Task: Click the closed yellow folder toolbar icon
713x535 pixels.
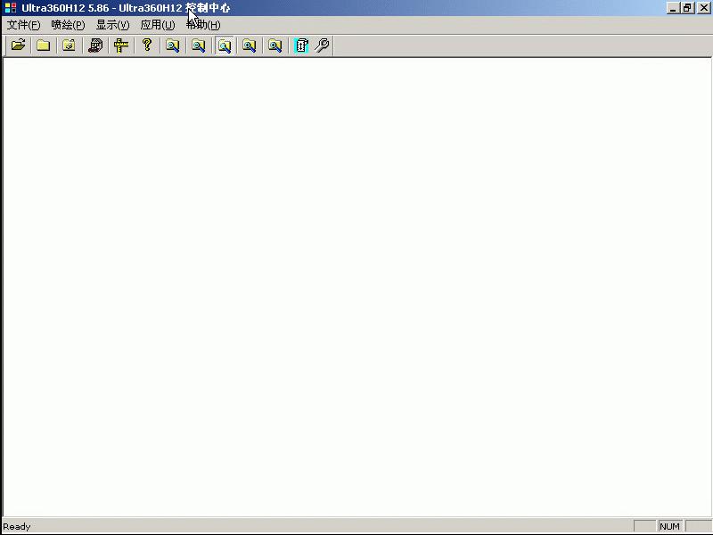Action: tap(43, 45)
